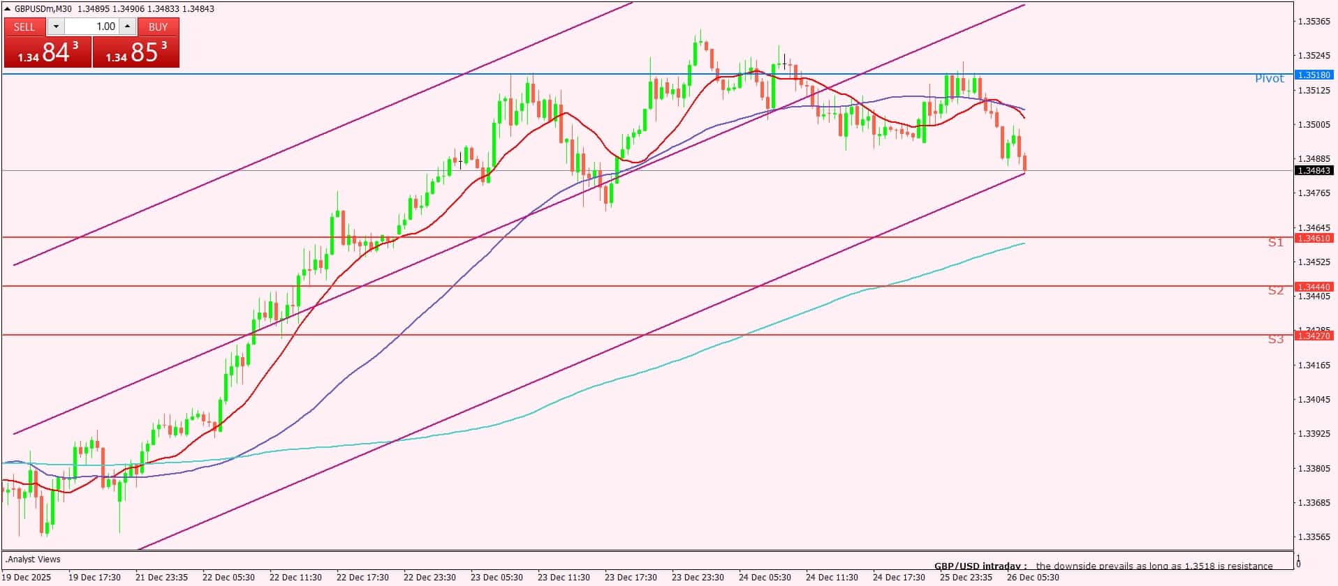
Task: Click the 24 Dec 05:30 time label
Action: pos(765,578)
